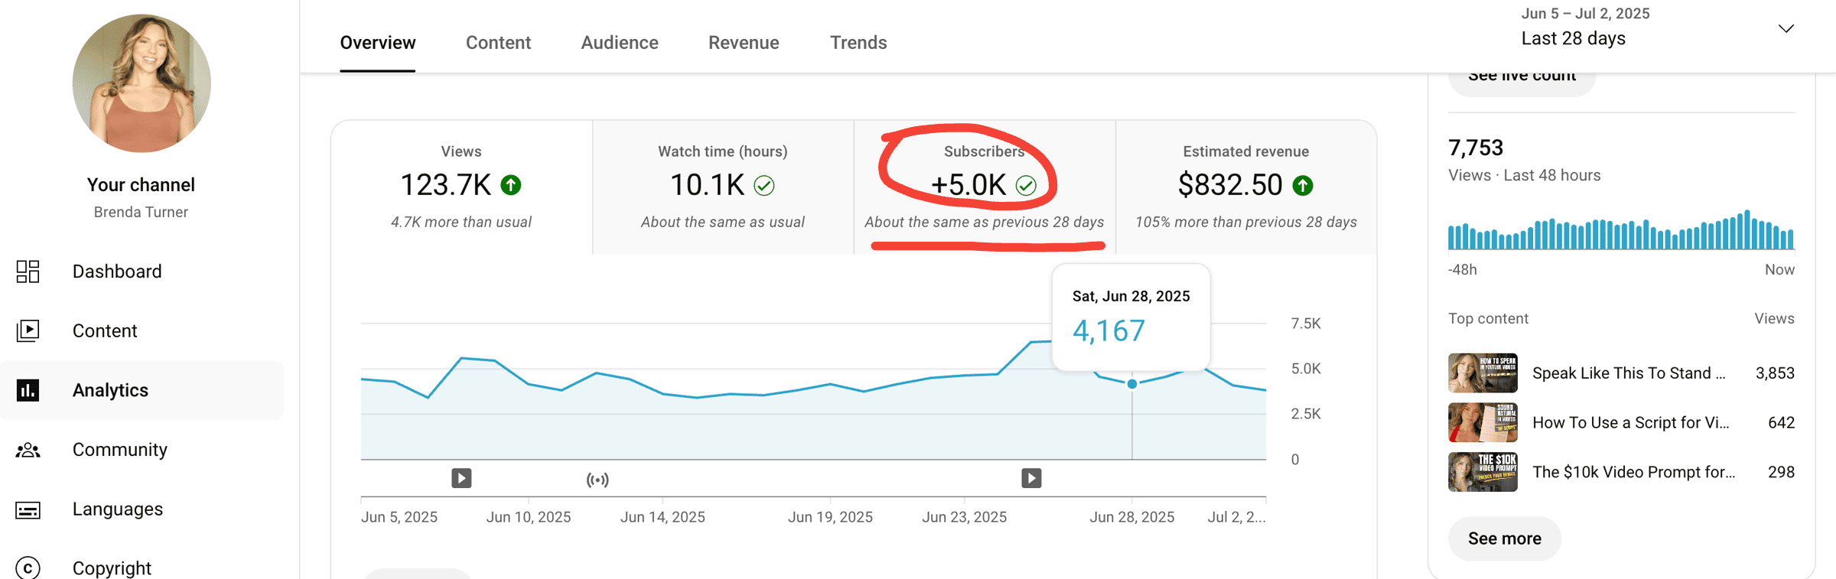1836x579 pixels.
Task: Select the Views metric card
Action: tap(461, 187)
